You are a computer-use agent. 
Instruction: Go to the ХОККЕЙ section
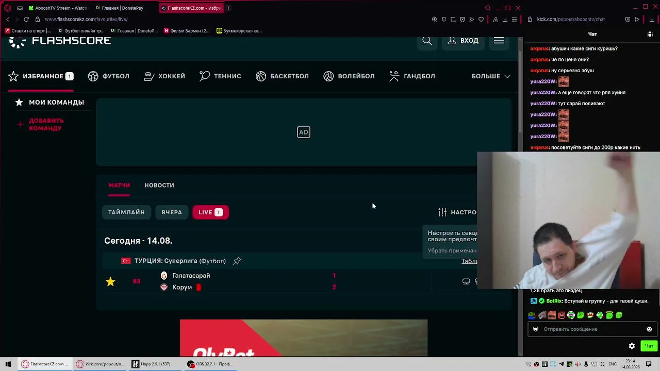click(164, 76)
